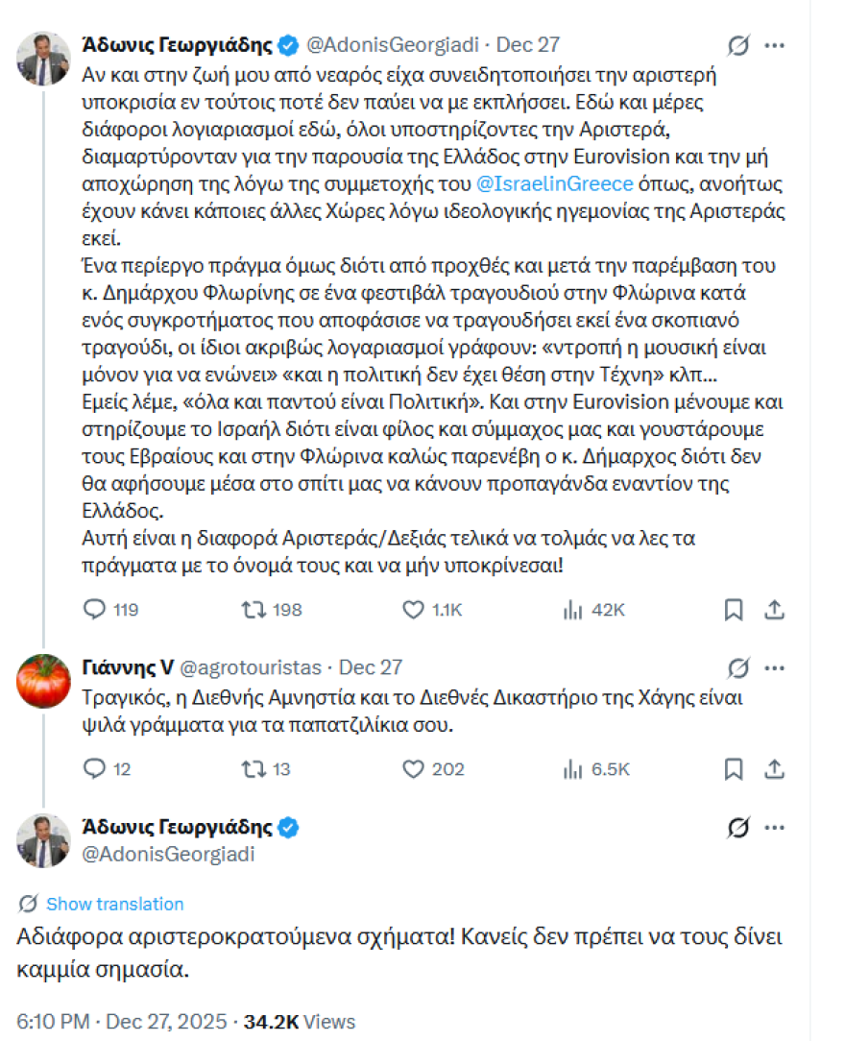Bookmark Adonis Georgiadis's main post
The image size is (845, 1041).
click(735, 609)
